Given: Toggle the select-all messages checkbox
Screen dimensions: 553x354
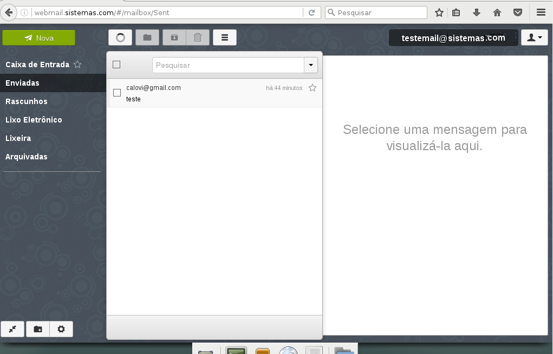Looking at the screenshot, I should (116, 65).
